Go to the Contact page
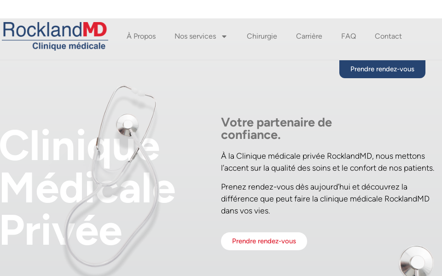This screenshot has height=276, width=442. (388, 36)
